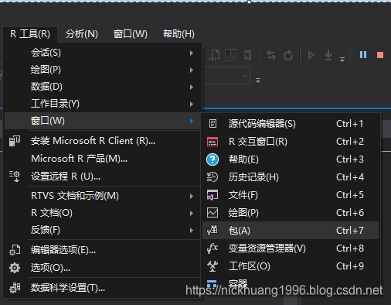The image size is (391, 305).
Task: Click the Word document export toolbar icon
Action: coord(247,55)
